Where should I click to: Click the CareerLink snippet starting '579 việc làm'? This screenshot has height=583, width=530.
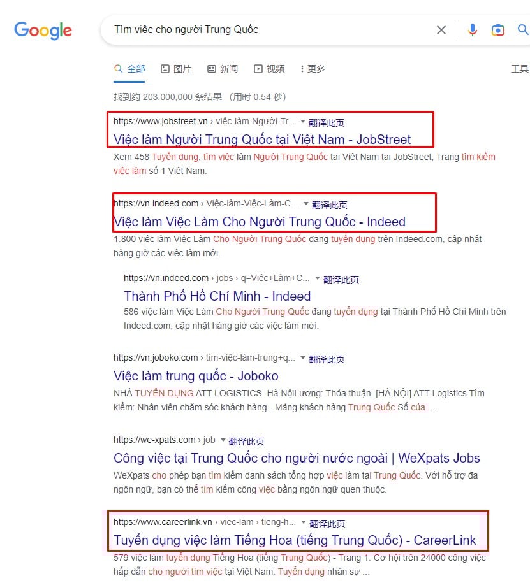tap(300, 565)
